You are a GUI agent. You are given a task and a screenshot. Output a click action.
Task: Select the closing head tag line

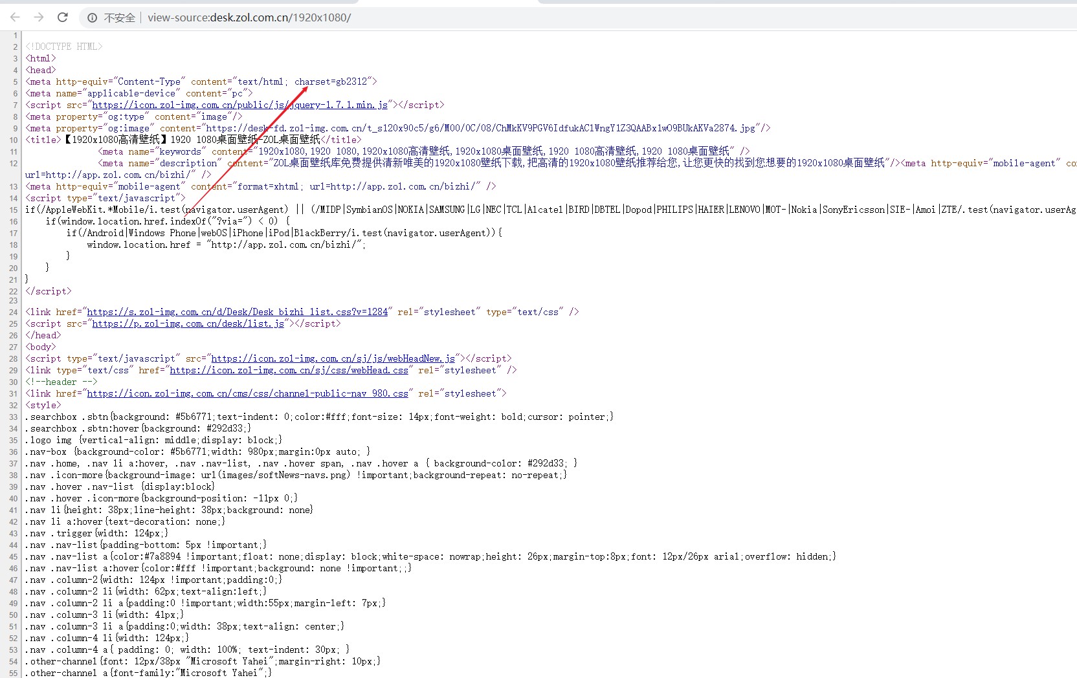pos(43,335)
